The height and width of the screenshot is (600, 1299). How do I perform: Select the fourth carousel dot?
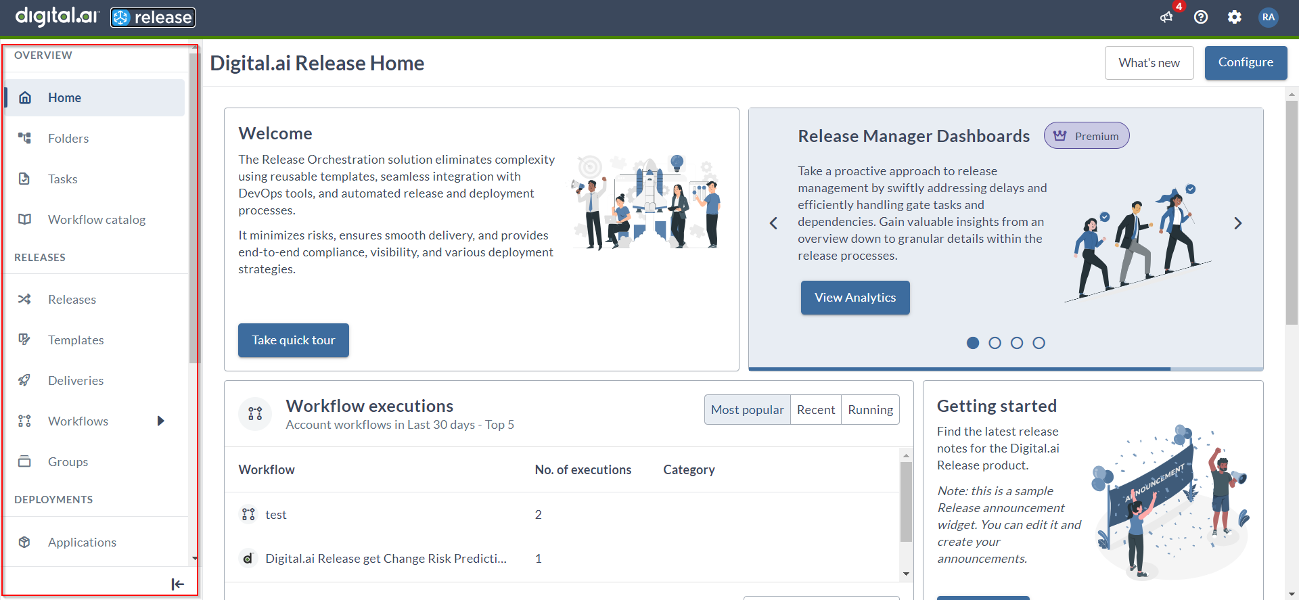[x=1039, y=343]
